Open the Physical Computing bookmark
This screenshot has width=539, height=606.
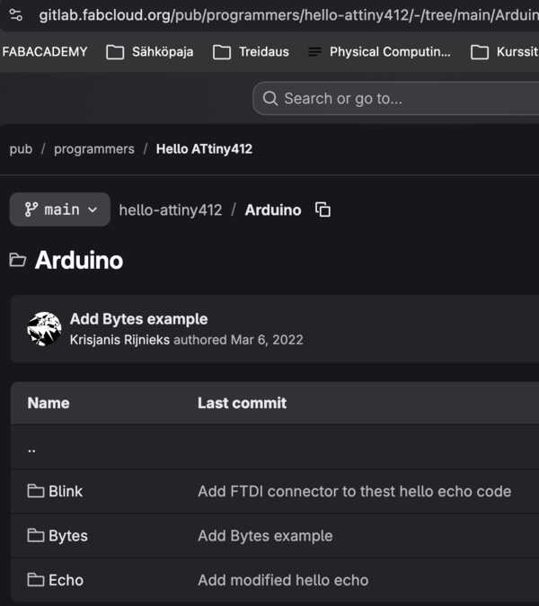tap(380, 52)
